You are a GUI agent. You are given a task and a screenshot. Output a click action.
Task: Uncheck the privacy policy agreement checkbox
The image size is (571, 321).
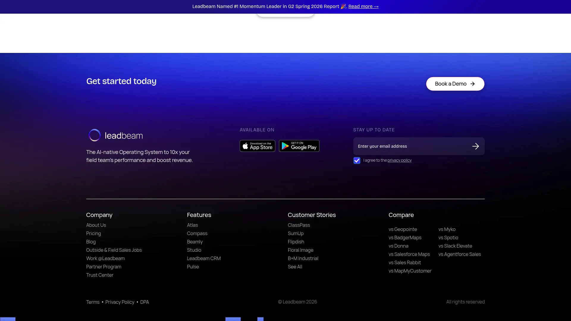point(357,160)
